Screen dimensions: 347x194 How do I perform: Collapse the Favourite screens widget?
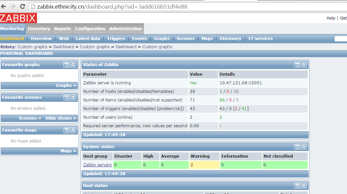[73, 97]
